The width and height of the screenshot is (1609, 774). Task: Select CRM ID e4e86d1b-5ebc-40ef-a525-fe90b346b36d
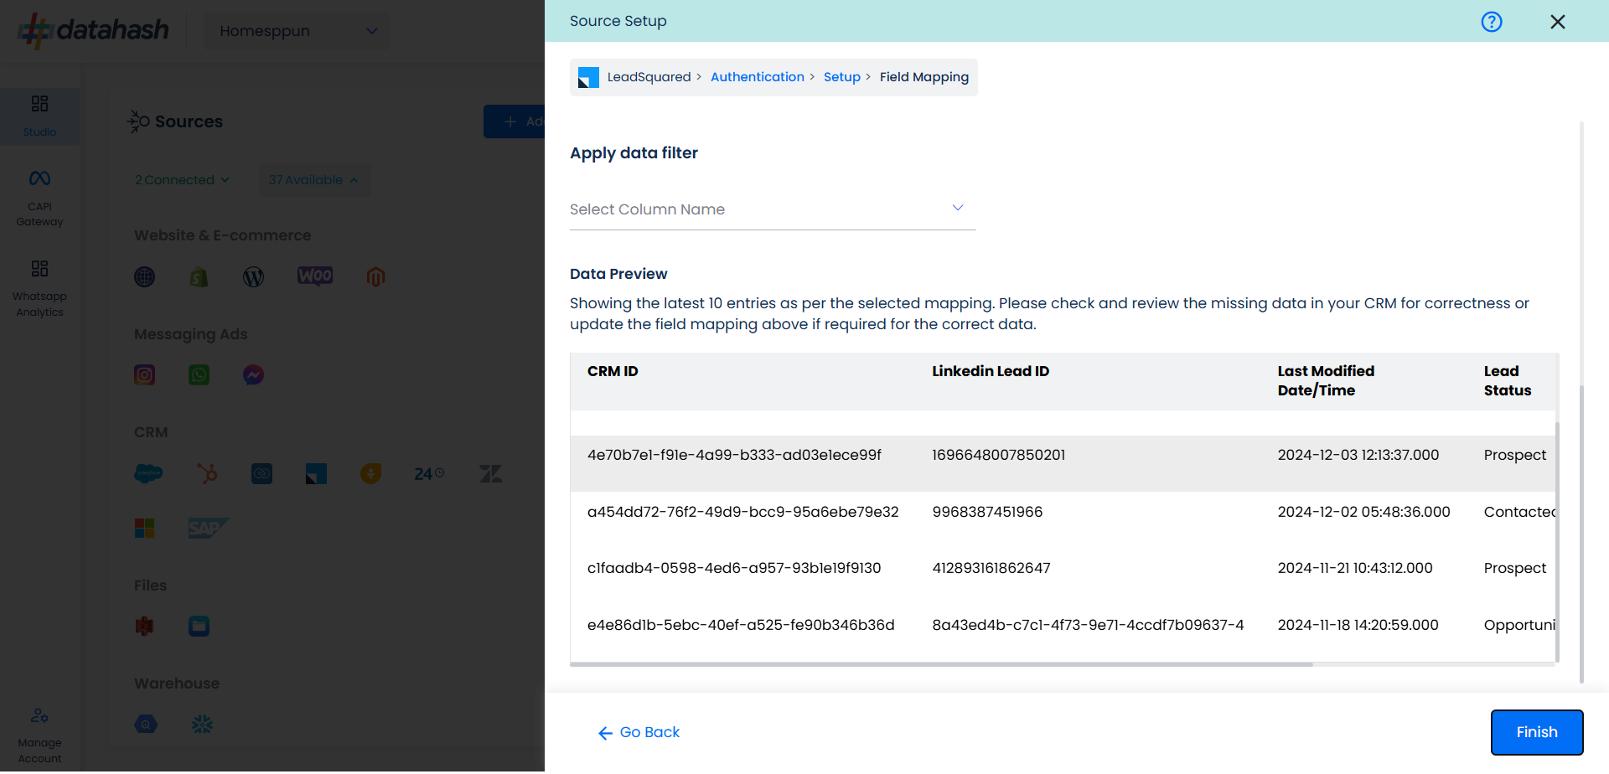pyautogui.click(x=741, y=626)
